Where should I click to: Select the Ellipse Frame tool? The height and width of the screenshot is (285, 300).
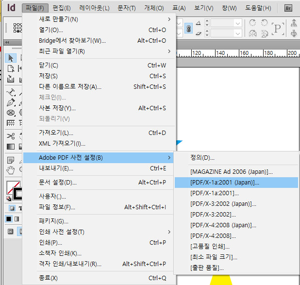point(11,113)
